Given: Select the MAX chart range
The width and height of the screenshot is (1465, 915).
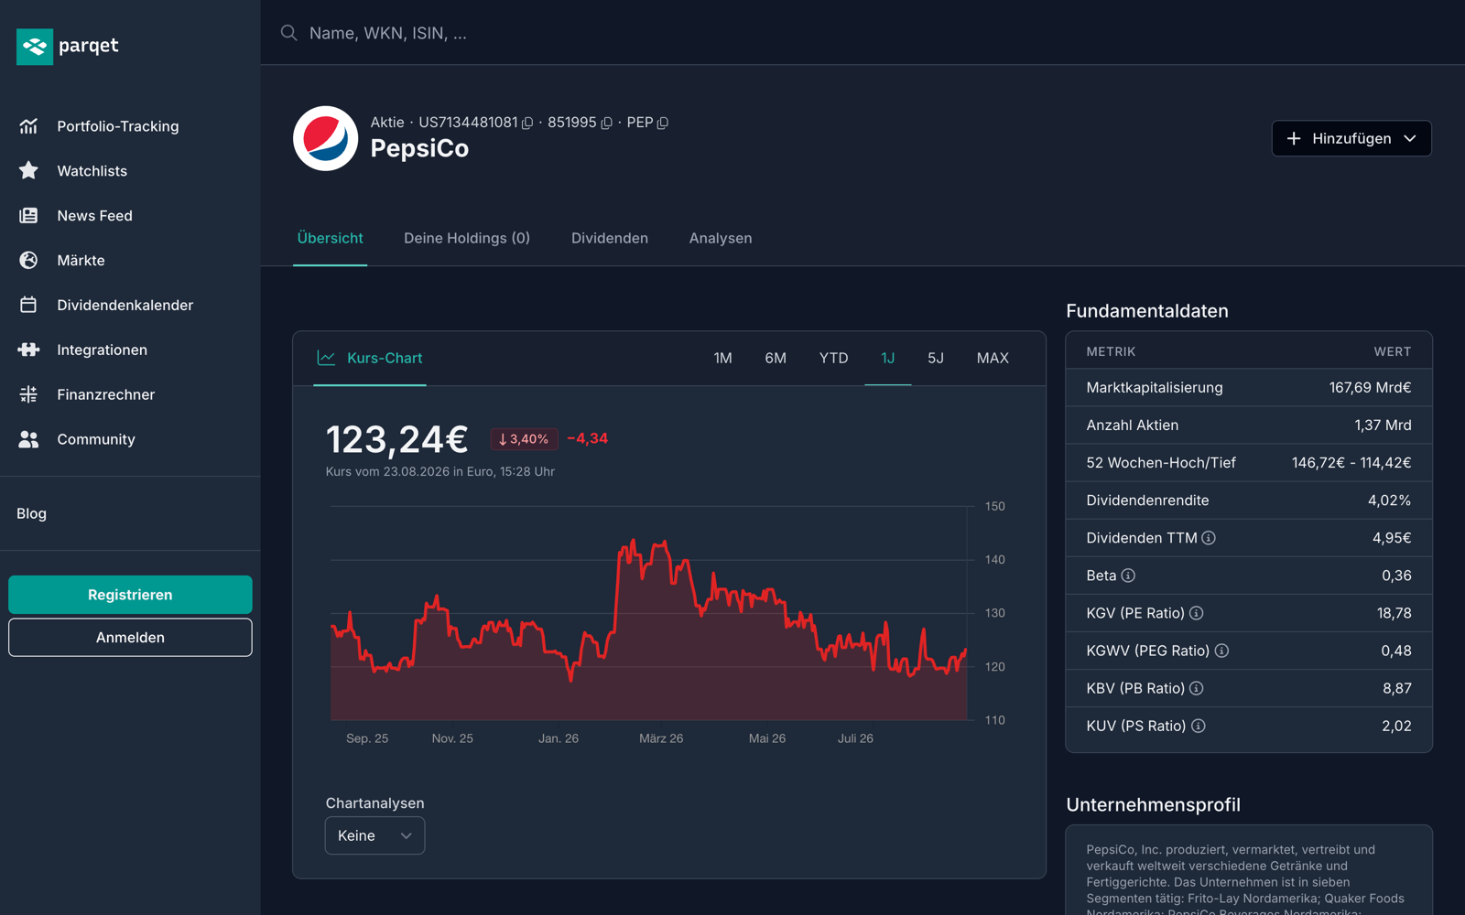Looking at the screenshot, I should pyautogui.click(x=993, y=358).
